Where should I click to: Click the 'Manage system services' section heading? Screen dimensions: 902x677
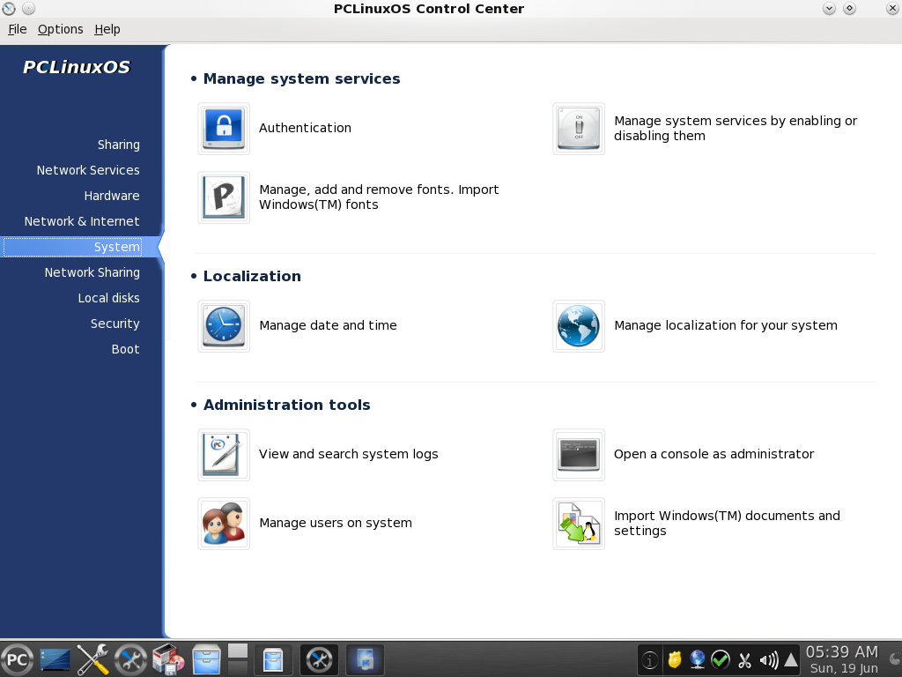point(301,78)
